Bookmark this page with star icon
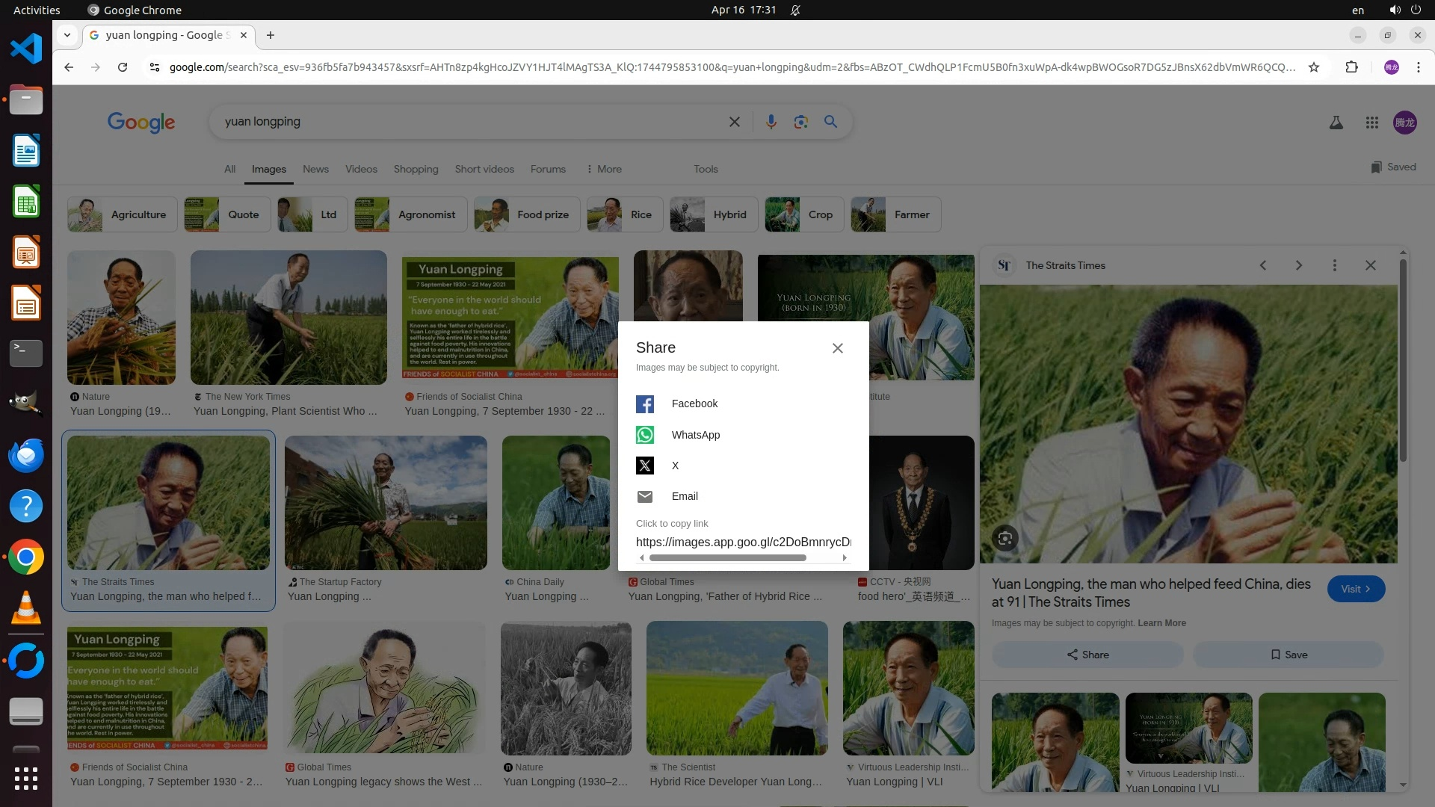This screenshot has width=1435, height=807. [1314, 67]
